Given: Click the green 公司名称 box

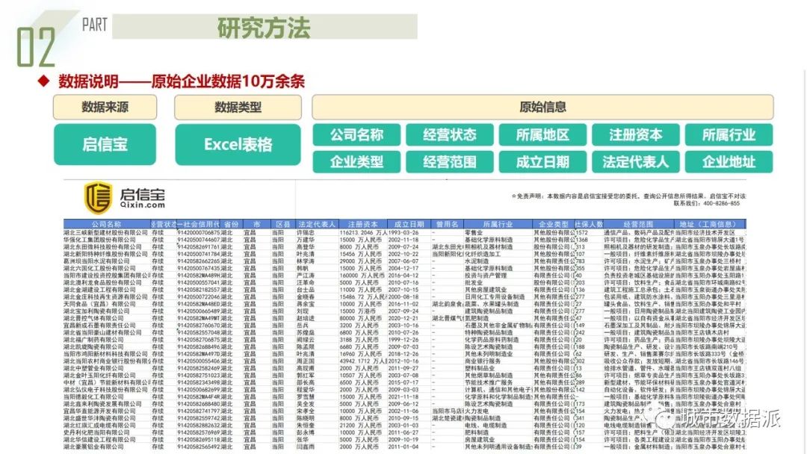Looking at the screenshot, I should click(356, 134).
